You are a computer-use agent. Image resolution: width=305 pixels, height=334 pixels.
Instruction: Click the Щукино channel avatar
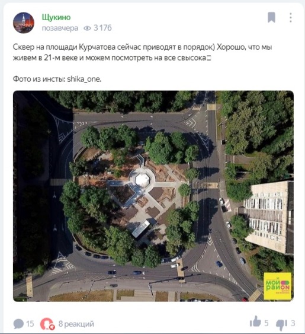pyautogui.click(x=24, y=23)
